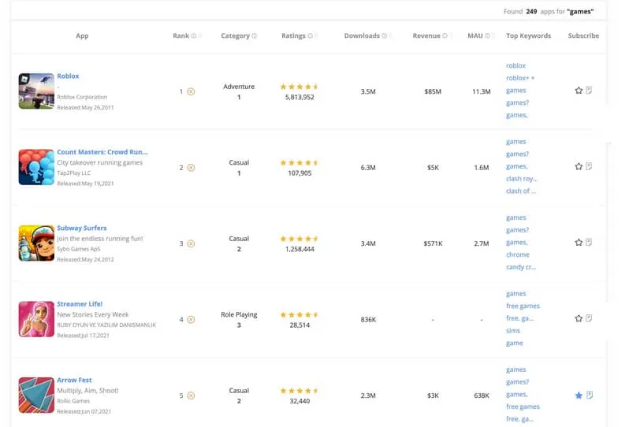
Task: Click Count Masters rating count 107,905
Action: tap(300, 173)
